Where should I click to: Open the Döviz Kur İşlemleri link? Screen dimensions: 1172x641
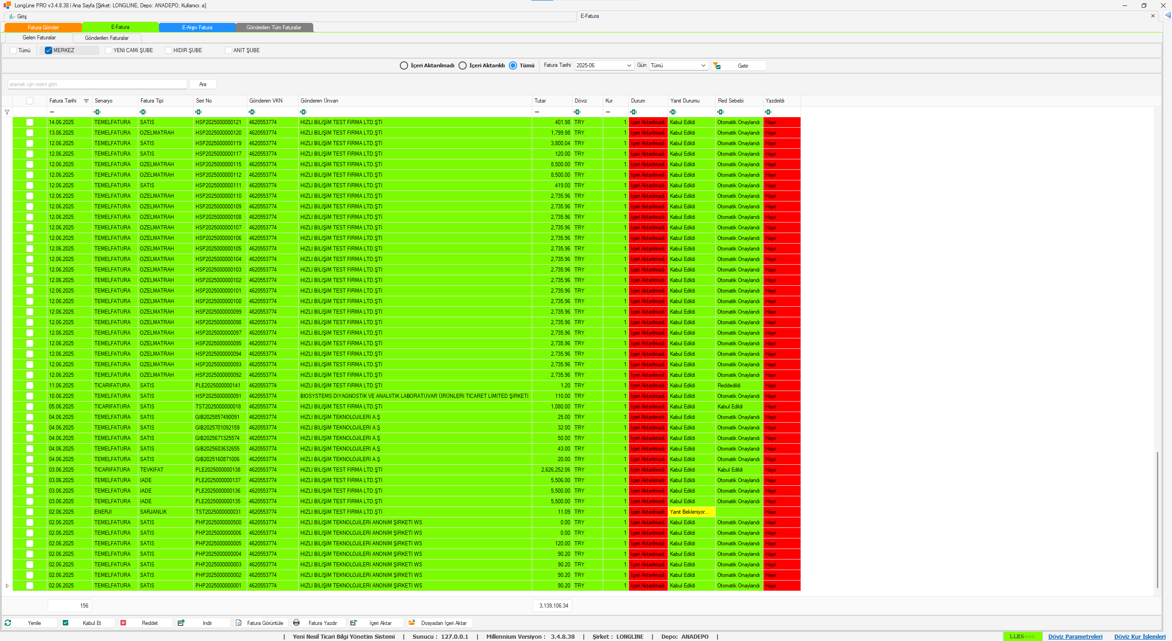[x=1139, y=636]
